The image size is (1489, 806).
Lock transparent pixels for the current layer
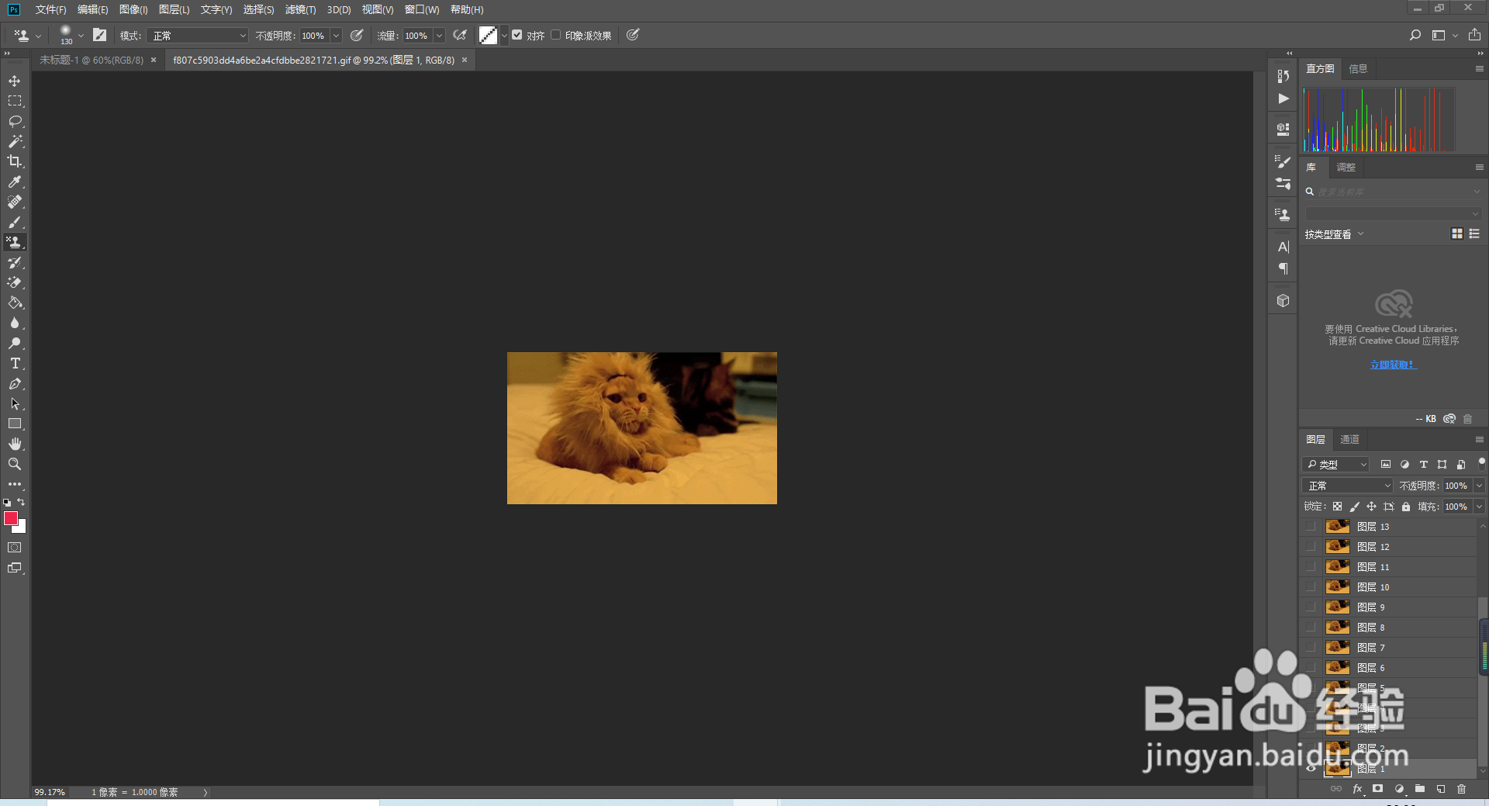(x=1337, y=506)
